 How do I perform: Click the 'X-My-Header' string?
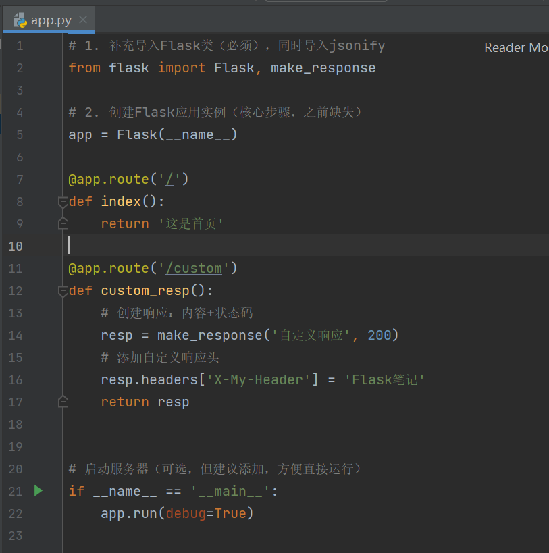click(259, 380)
